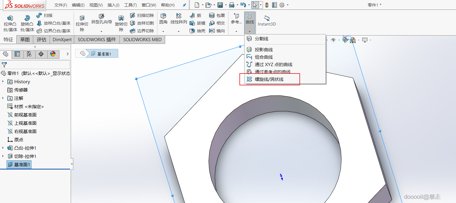456x203 pixels.
Task: Toggle hide/show items eye icon
Action: tap(334, 40)
